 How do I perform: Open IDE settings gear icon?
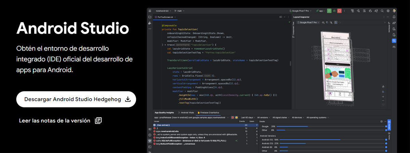click(388, 11)
